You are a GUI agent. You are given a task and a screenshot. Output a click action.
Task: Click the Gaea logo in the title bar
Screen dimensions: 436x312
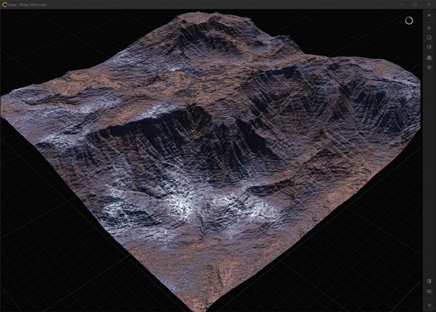point(5,4)
